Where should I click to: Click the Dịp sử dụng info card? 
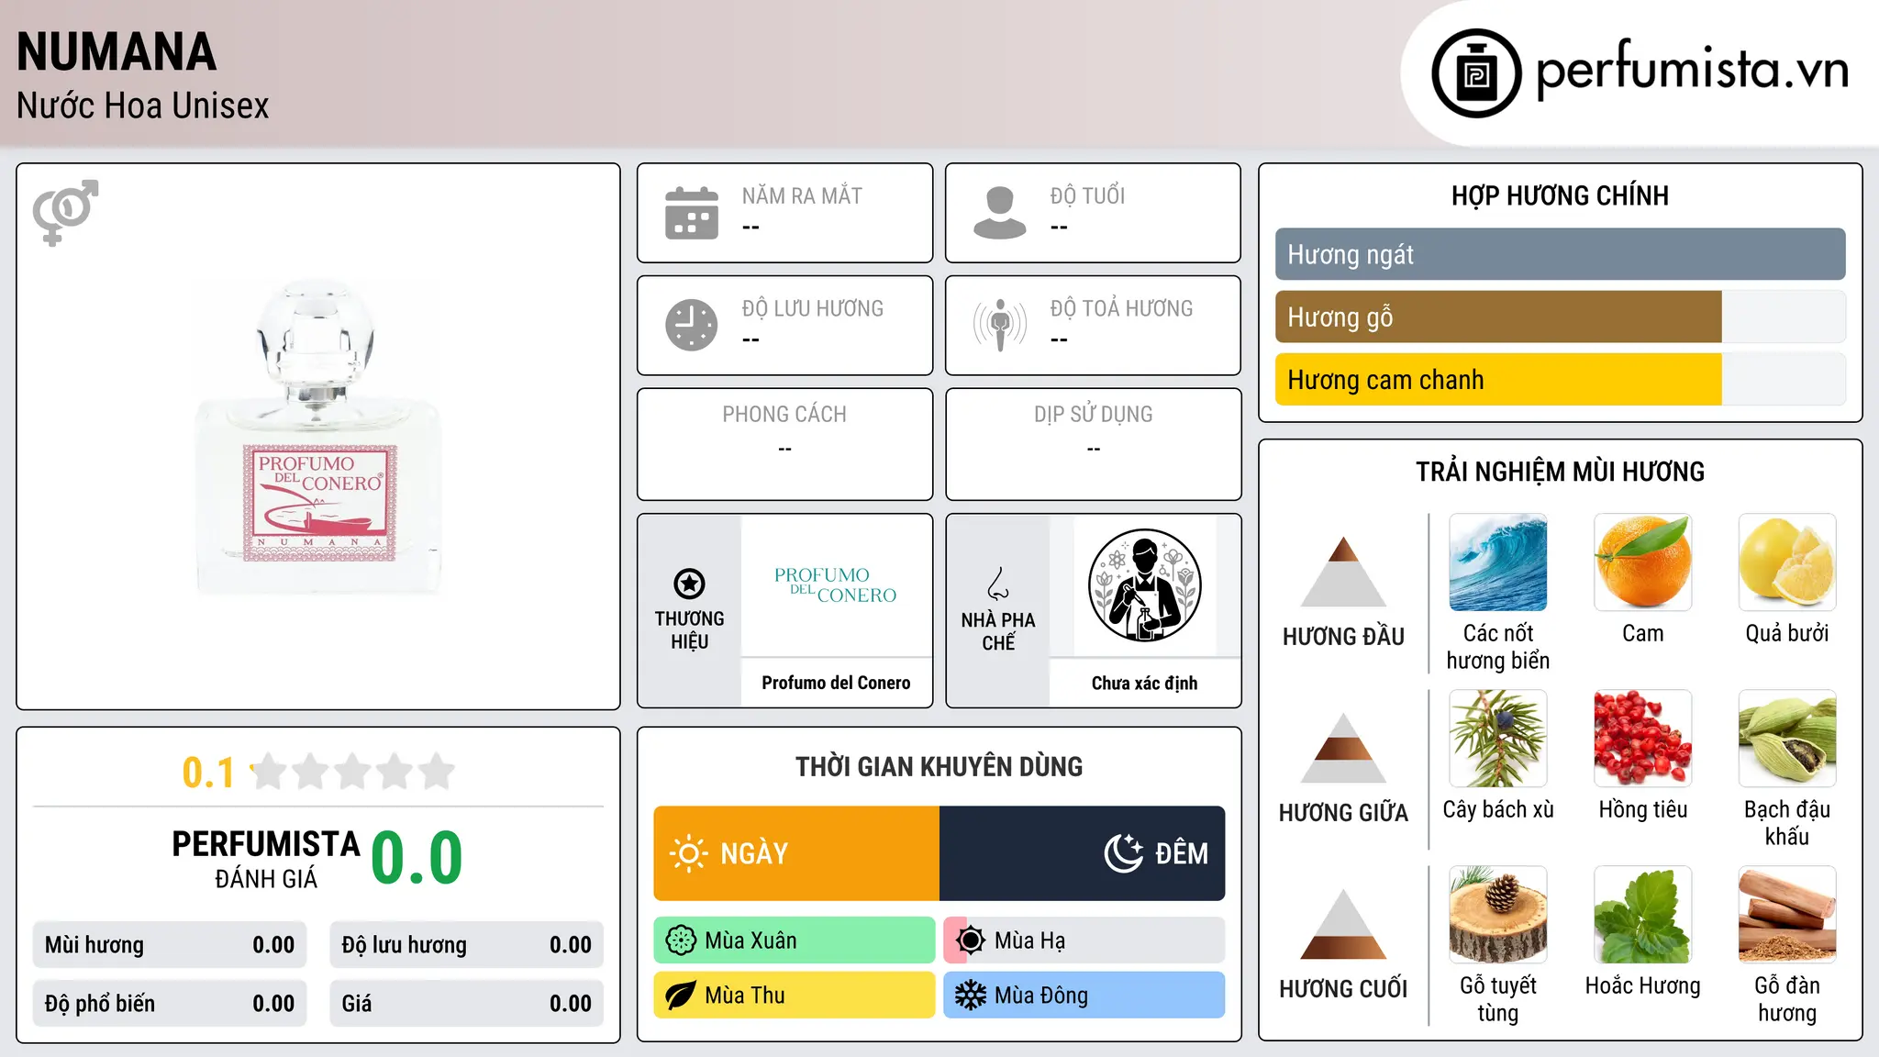click(1094, 444)
